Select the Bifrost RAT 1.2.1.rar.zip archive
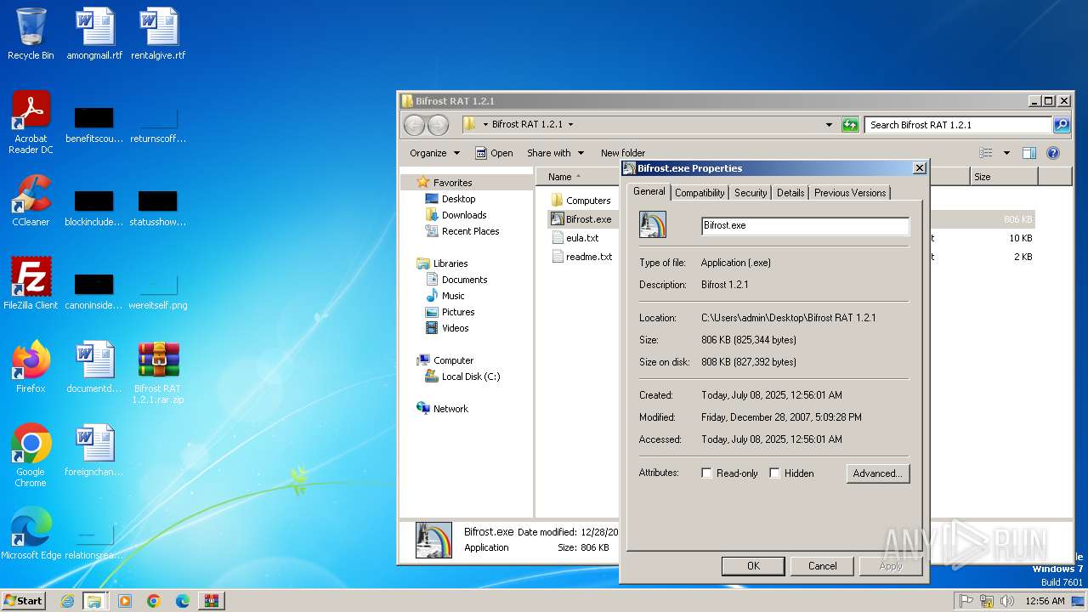Screen dimensions: 1088x612 158,372
